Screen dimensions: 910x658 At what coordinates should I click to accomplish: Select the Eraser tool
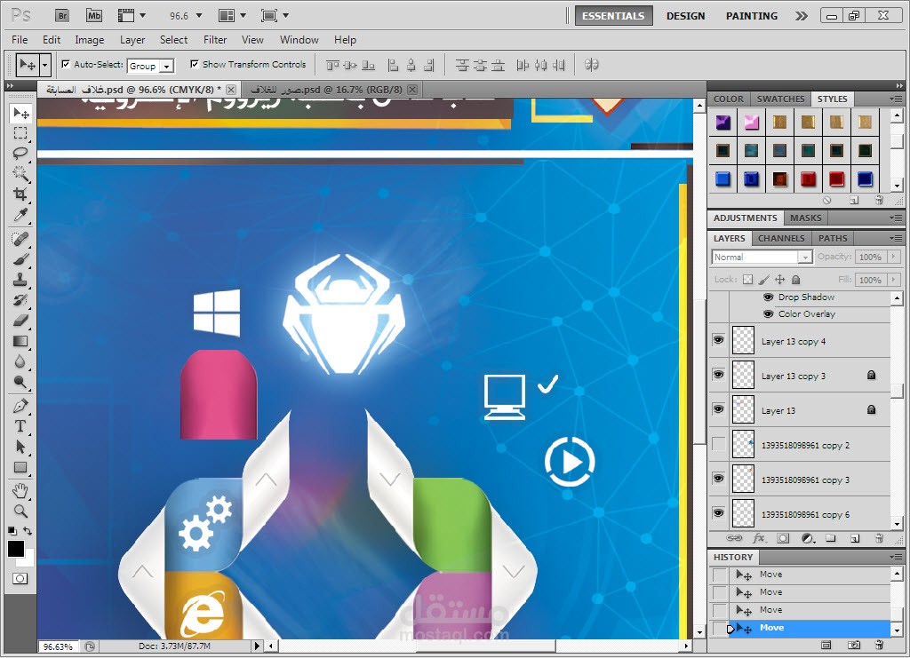pyautogui.click(x=21, y=320)
